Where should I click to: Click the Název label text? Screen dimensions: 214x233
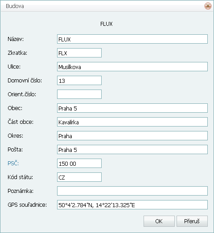click(16, 39)
